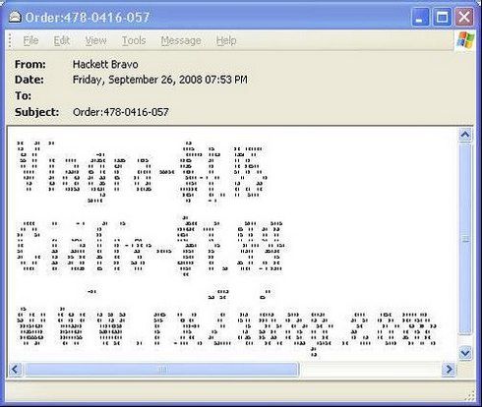This screenshot has width=482, height=407.
Task: Open the View menu
Action: tap(95, 40)
